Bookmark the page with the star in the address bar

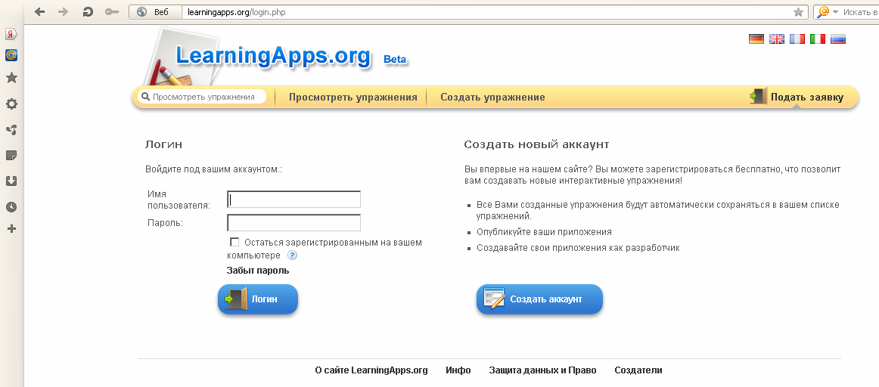click(798, 12)
